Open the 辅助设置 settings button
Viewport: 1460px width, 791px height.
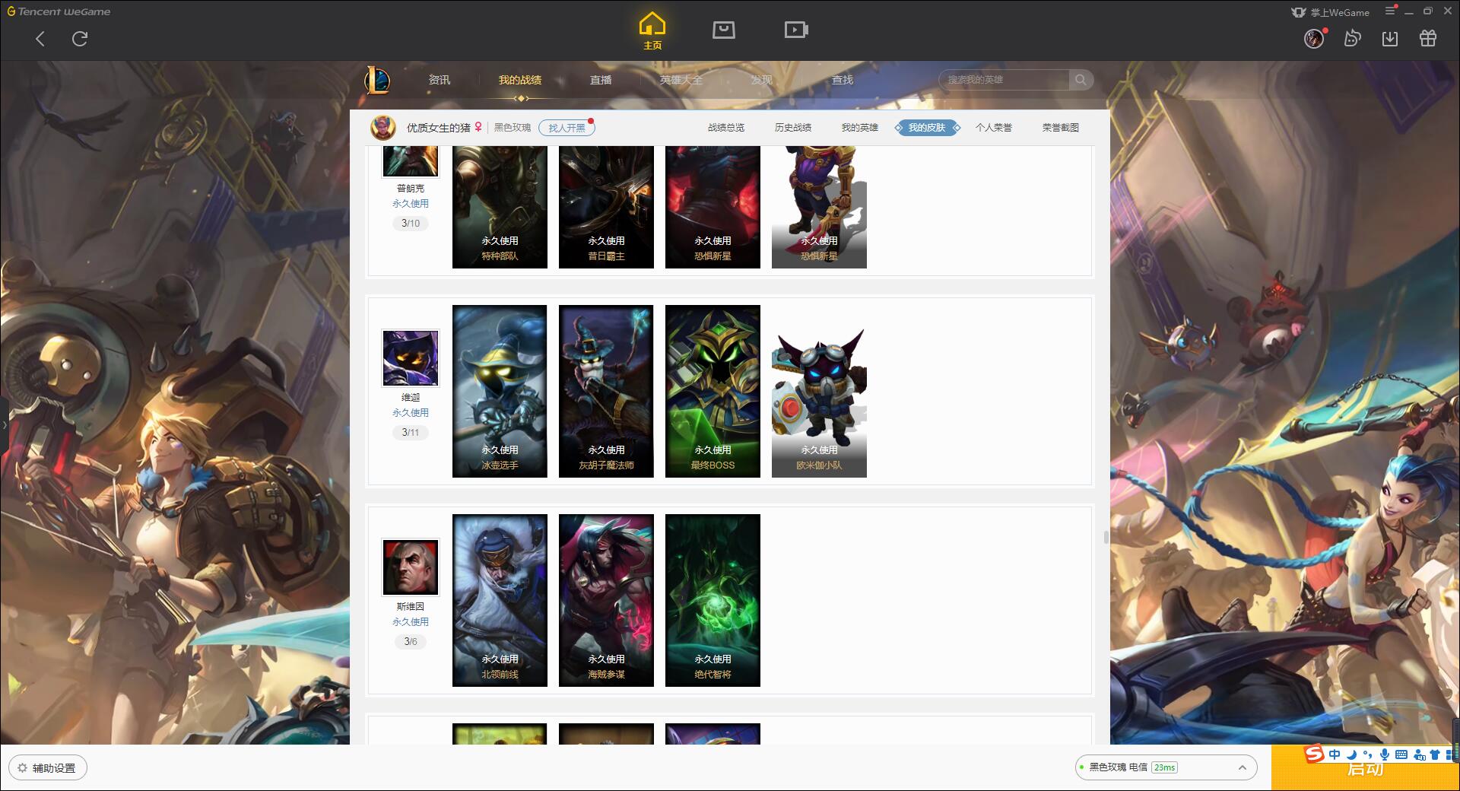pyautogui.click(x=48, y=768)
